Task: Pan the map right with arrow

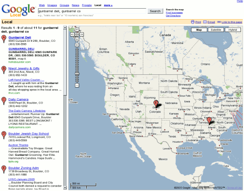Action: tap(81, 34)
